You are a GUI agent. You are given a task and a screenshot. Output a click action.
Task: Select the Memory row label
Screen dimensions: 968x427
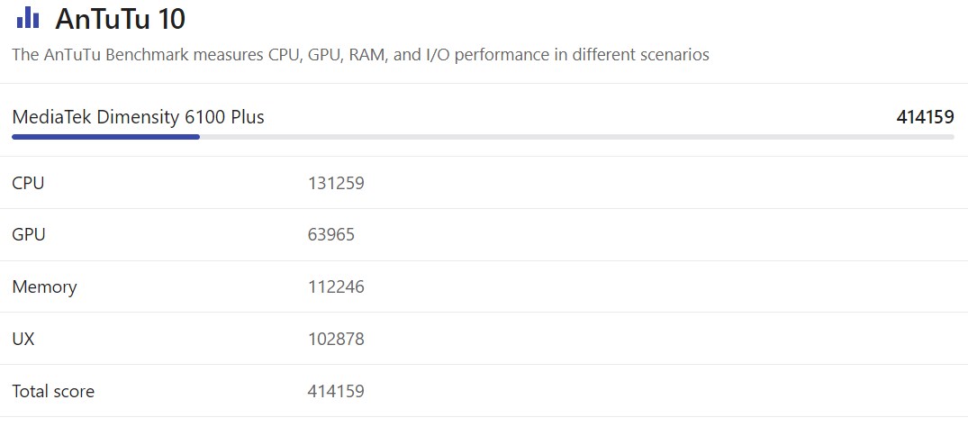44,287
